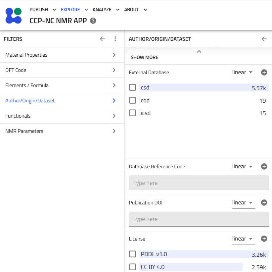
Task: Click the csd count 5.57k
Action: (259, 88)
